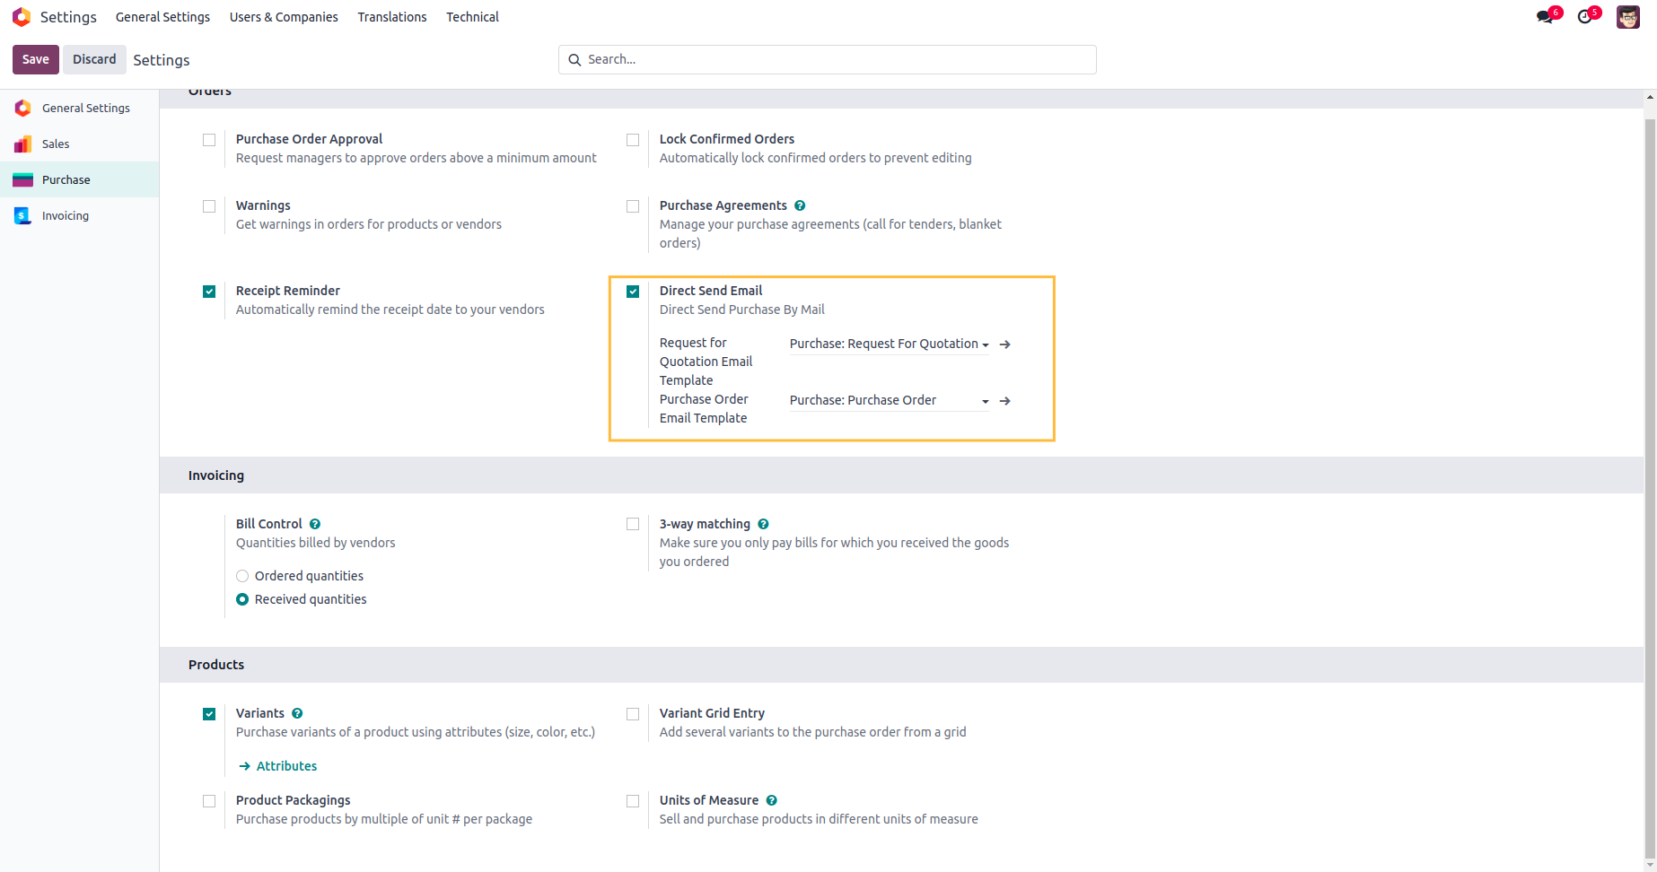Open Users & Companies menu
1657x872 pixels.
tap(284, 17)
